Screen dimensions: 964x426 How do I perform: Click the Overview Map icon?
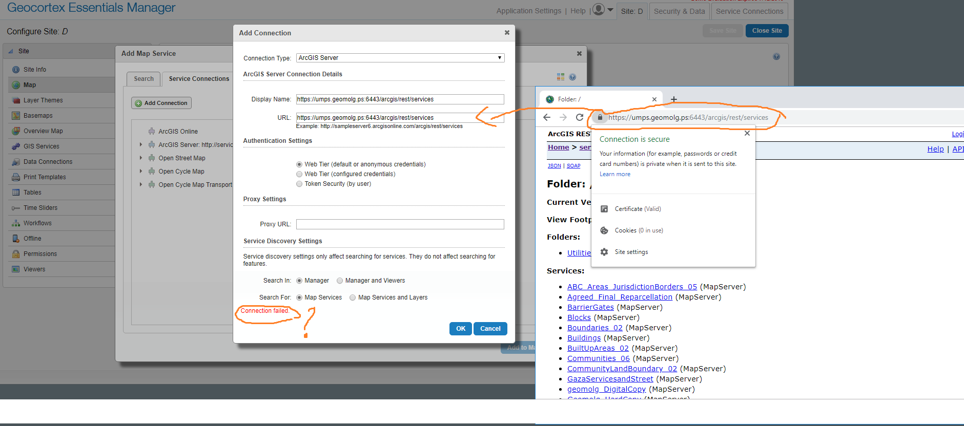tap(16, 131)
